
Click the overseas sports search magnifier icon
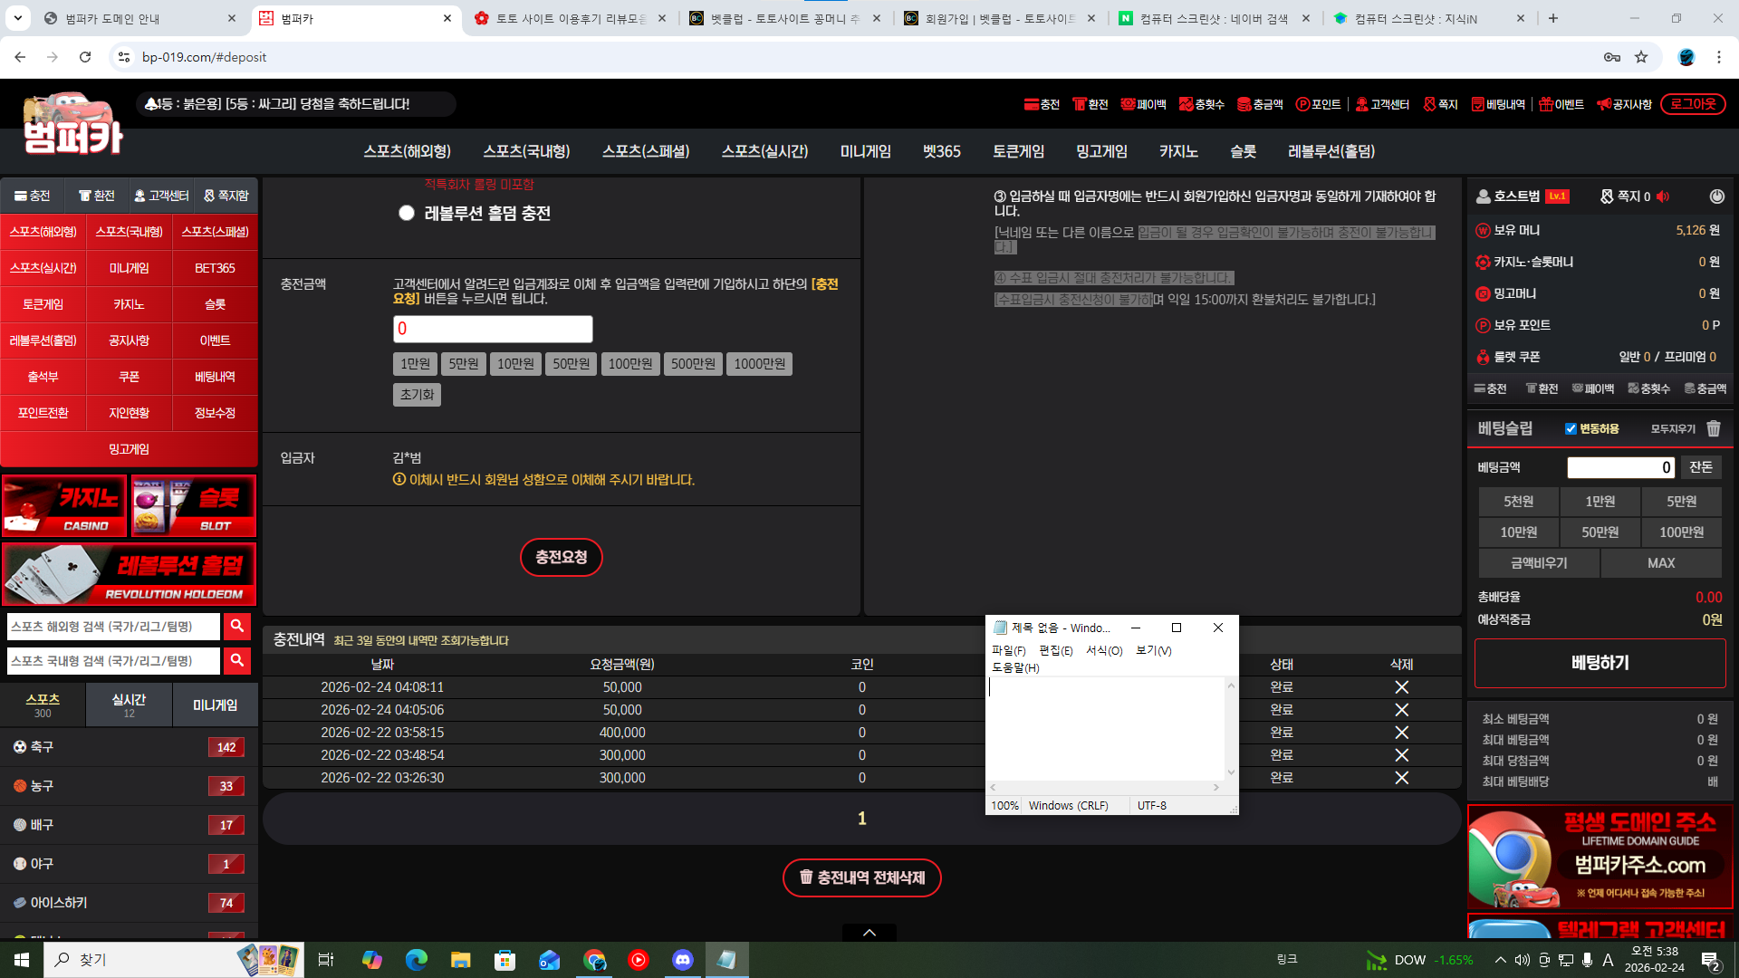(x=236, y=626)
